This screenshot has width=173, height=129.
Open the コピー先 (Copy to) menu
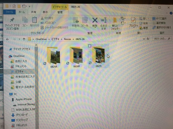tap(85, 22)
